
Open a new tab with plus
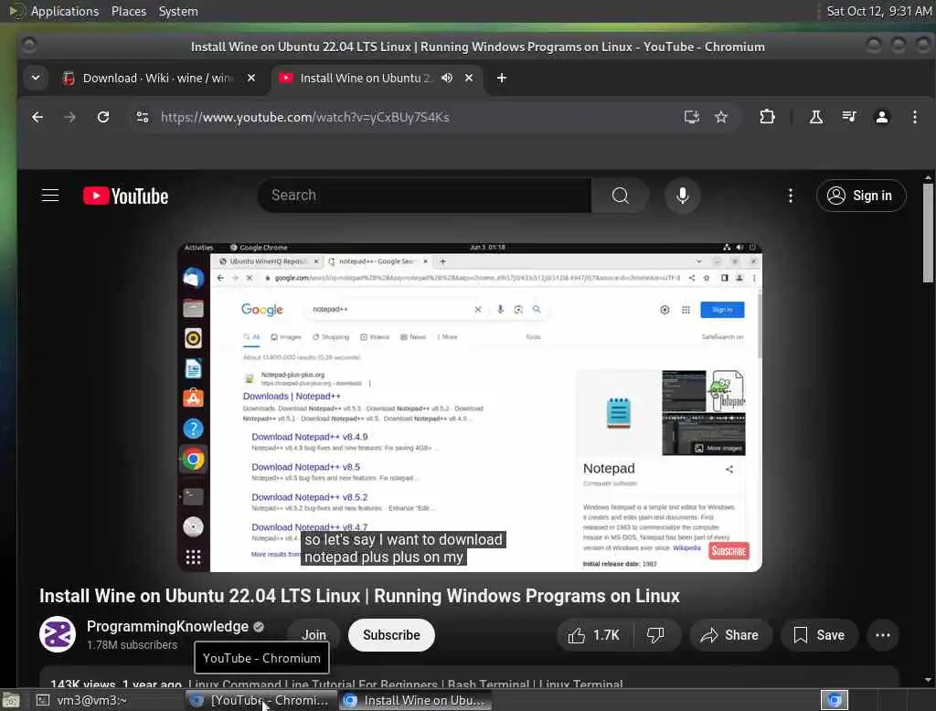point(502,78)
